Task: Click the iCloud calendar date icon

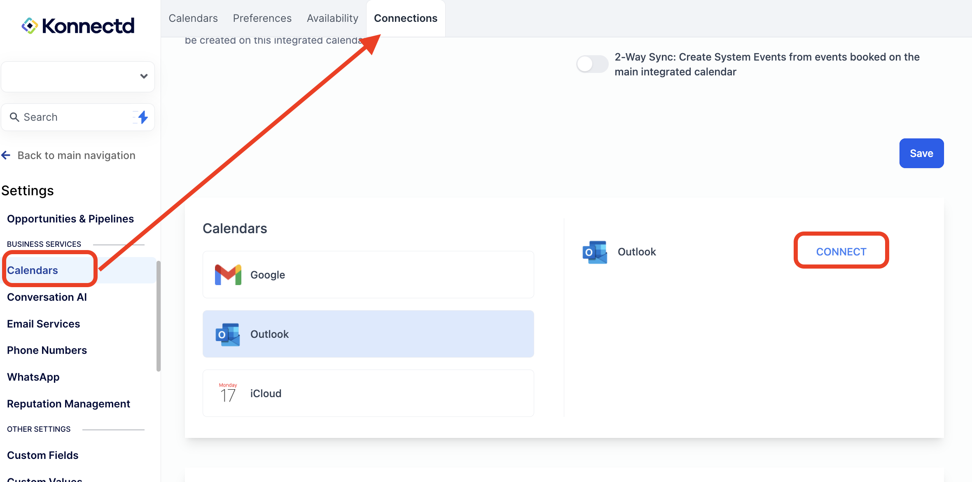Action: (228, 393)
